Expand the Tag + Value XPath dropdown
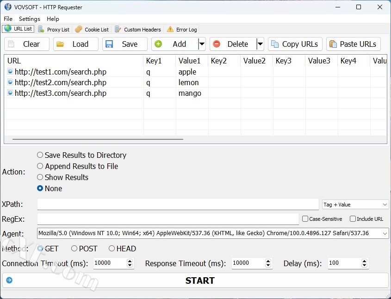This screenshot has width=391, height=299. 385,205
